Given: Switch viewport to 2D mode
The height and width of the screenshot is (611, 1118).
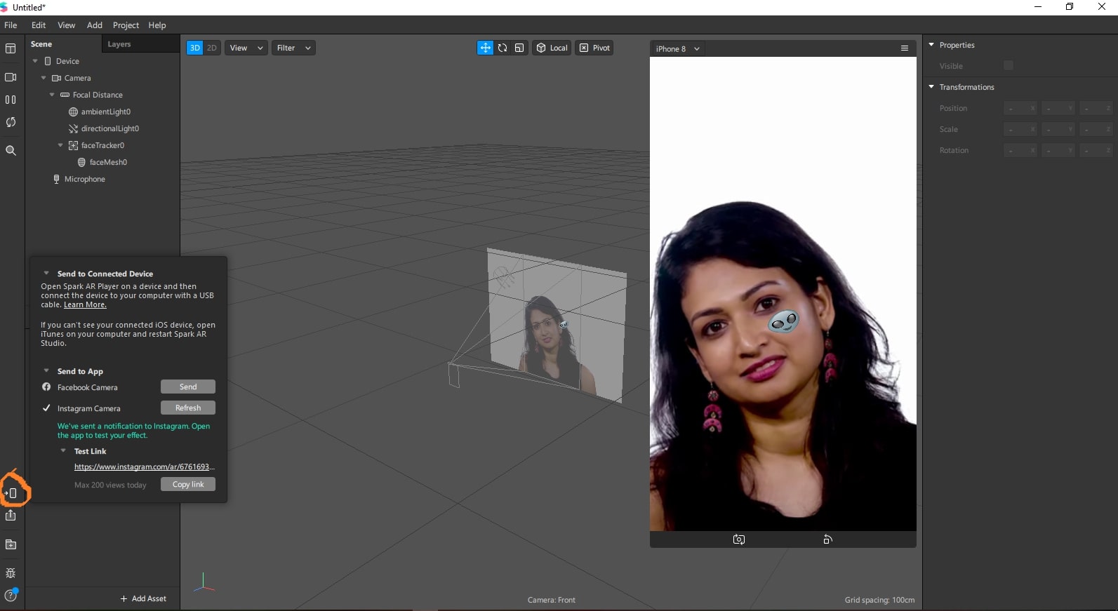Looking at the screenshot, I should click(x=212, y=48).
